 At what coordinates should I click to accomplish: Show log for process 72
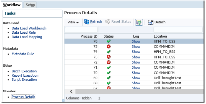coord(136,62)
